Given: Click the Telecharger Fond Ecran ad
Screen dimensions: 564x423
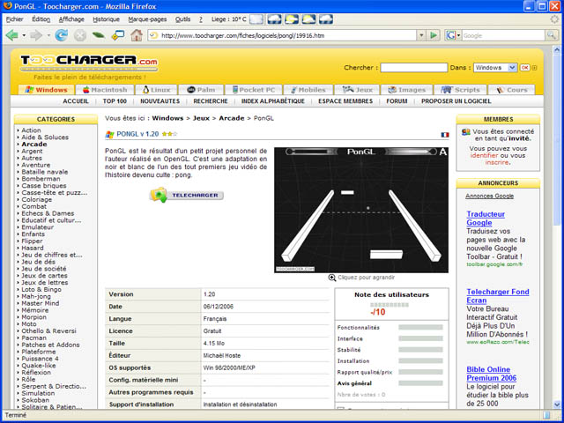Looking at the screenshot, I should 497,296.
